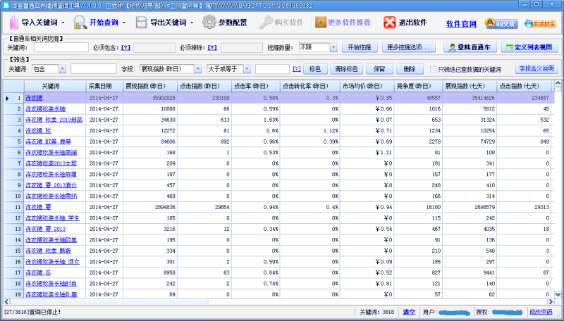Viewport: 564px width, 321px height.
Task: Click the 导入关键词 import icon
Action: click(x=13, y=23)
